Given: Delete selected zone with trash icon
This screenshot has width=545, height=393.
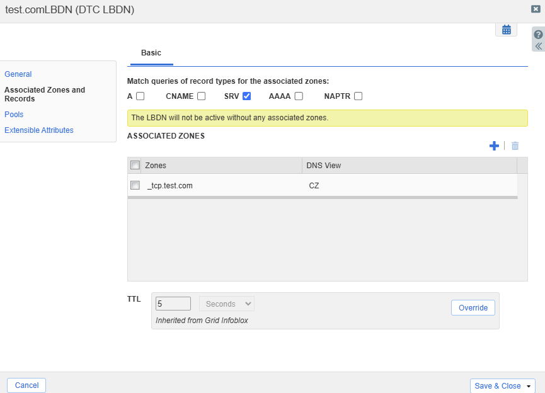Looking at the screenshot, I should pyautogui.click(x=515, y=146).
